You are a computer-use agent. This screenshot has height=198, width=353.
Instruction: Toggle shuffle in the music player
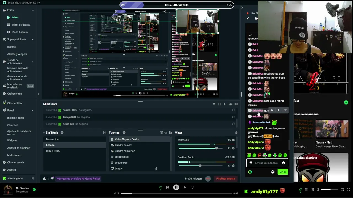tap(160, 188)
